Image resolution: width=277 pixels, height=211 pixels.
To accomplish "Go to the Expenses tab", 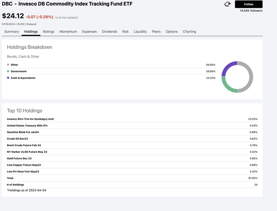I will point(90,32).
